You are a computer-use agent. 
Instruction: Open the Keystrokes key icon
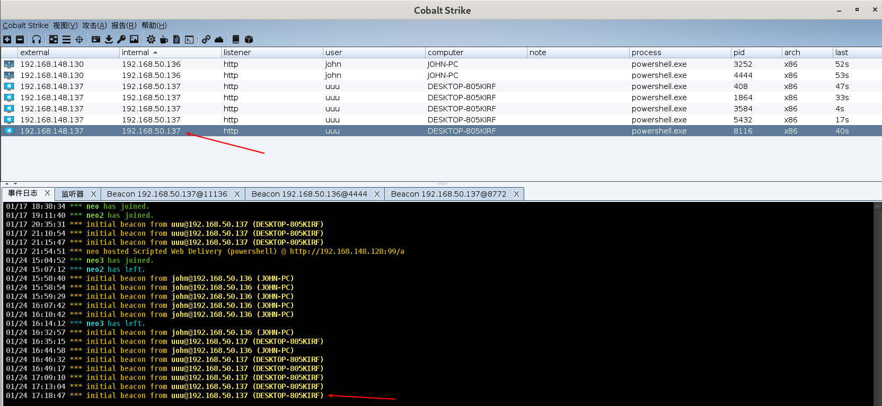click(121, 39)
